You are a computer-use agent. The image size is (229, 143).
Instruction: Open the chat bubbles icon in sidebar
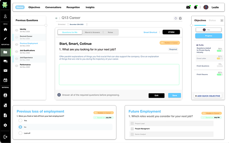[x=5, y=61]
